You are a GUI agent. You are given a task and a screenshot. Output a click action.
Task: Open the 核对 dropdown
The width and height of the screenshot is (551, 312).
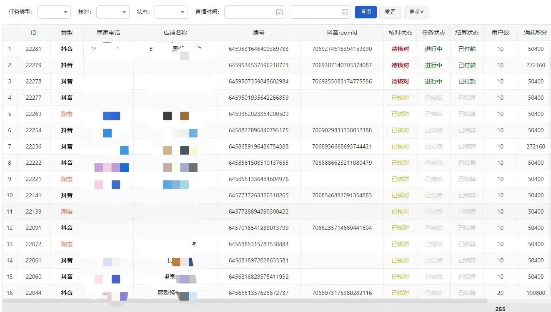113,12
